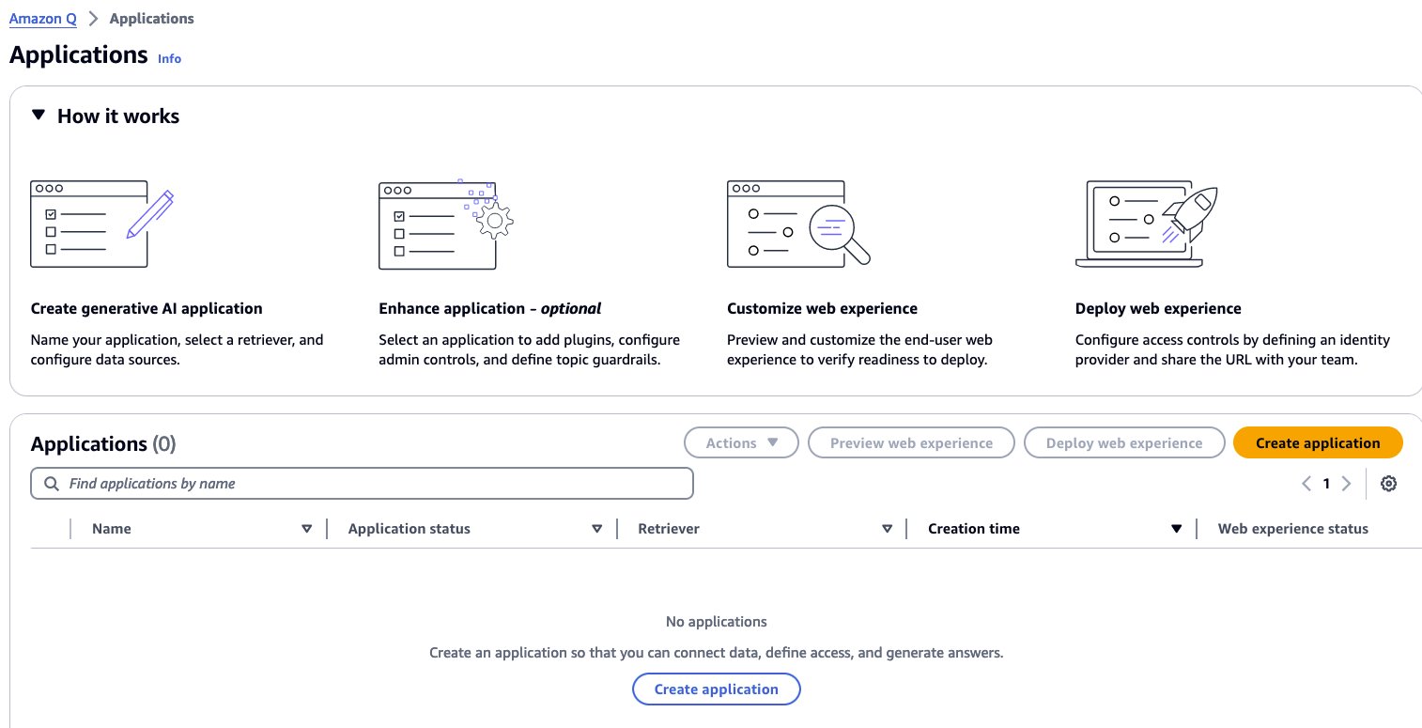Sort by Name column arrow
This screenshot has width=1422, height=728.
coord(306,529)
